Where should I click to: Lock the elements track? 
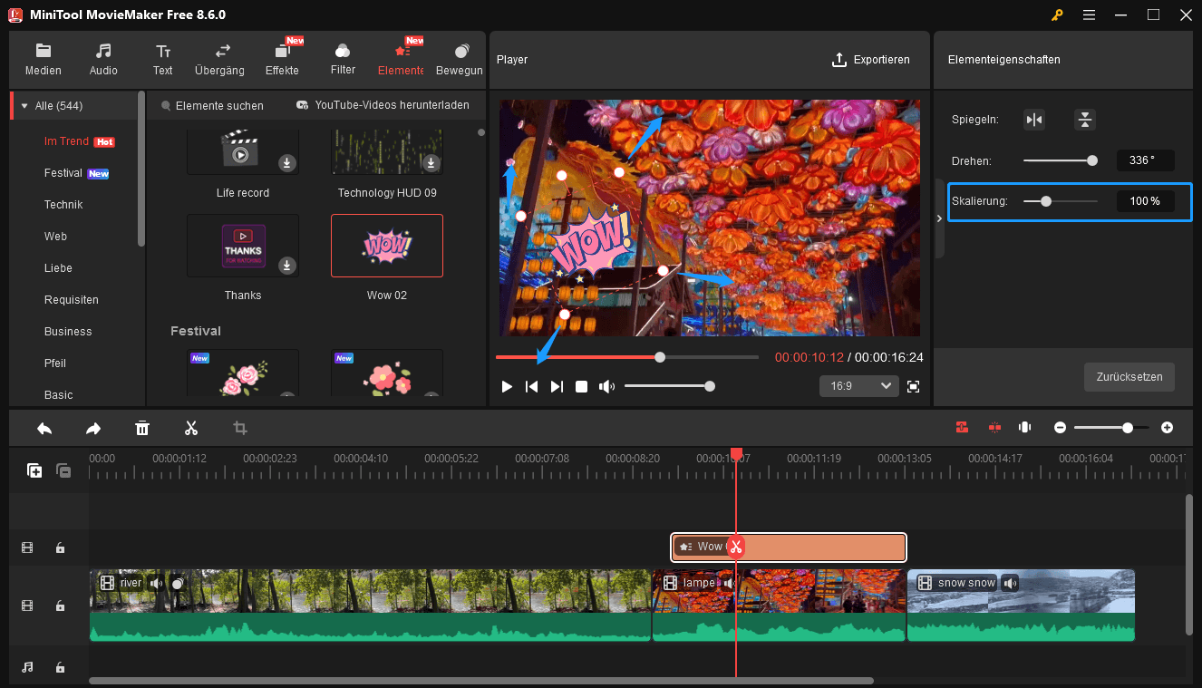60,547
